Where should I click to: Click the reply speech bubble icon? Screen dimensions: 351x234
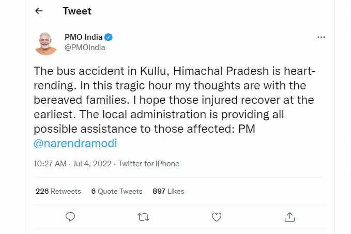coord(71,217)
